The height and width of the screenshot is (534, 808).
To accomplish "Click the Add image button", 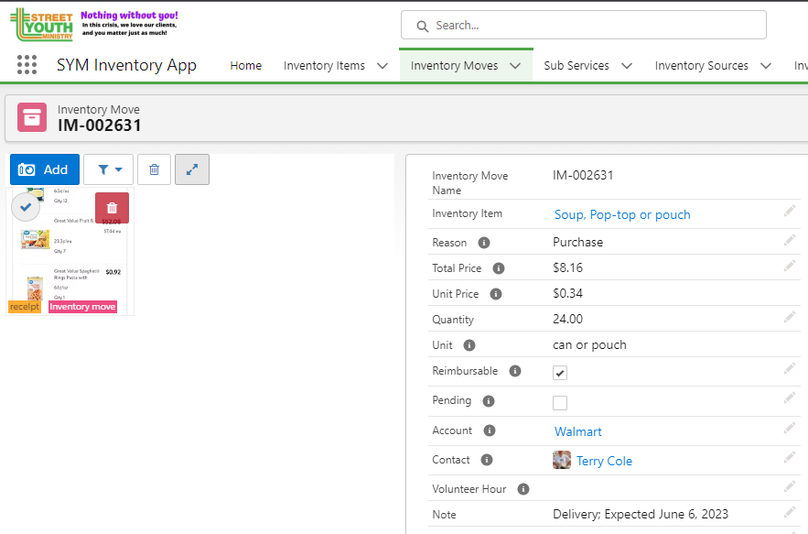I will coord(45,169).
